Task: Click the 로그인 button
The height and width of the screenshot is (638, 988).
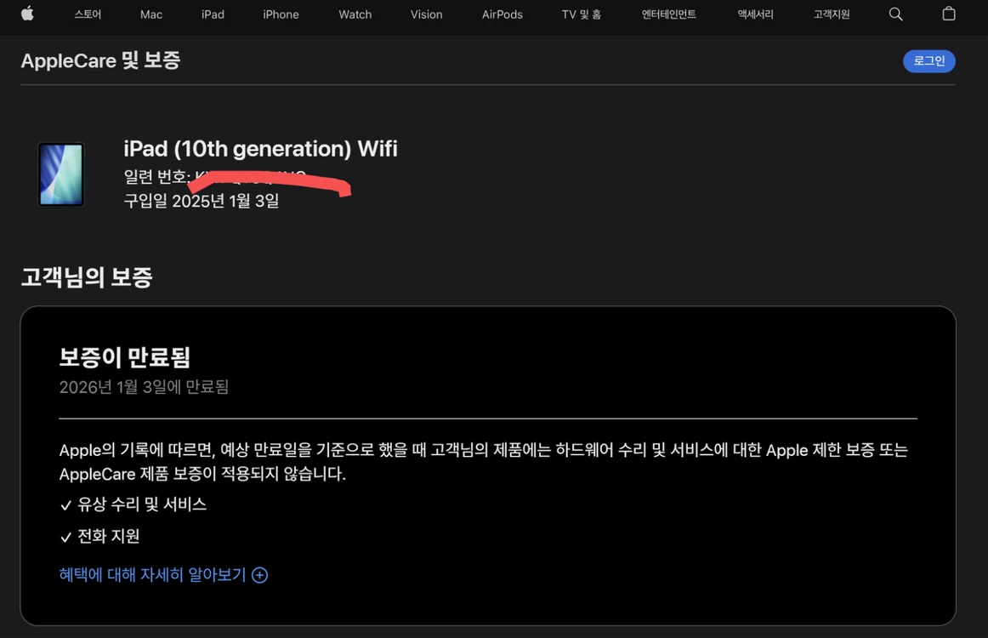Action: pyautogui.click(x=928, y=61)
